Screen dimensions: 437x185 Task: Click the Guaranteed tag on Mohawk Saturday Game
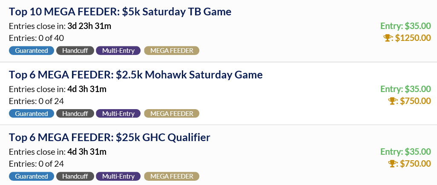(x=32, y=114)
